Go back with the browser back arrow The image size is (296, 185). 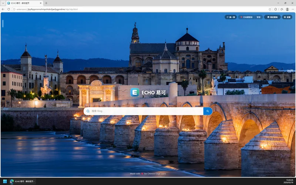(3, 9)
